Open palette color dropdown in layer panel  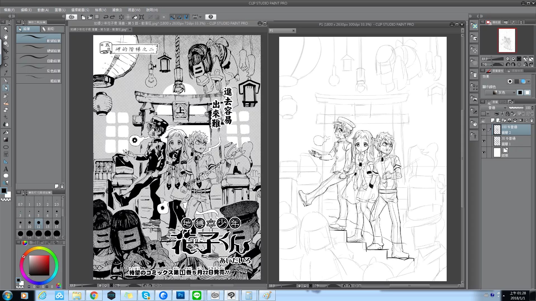485,114
